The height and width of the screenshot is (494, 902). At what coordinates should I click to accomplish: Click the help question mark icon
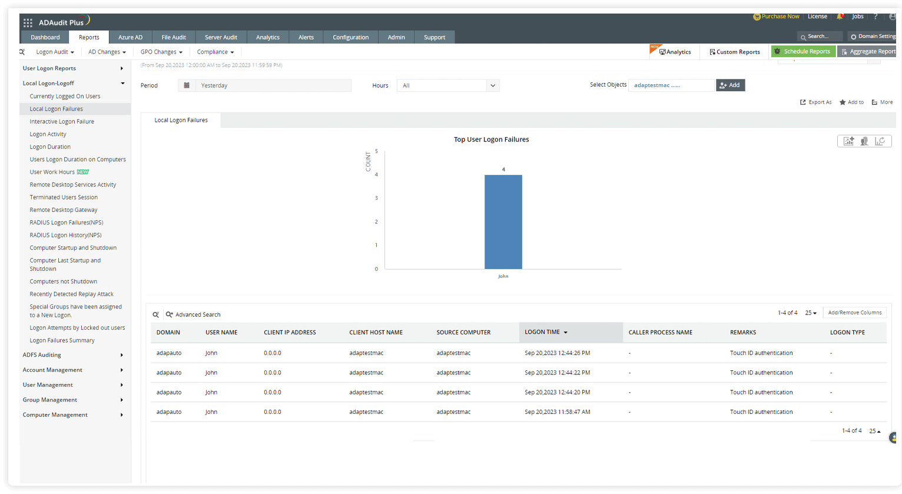(876, 16)
